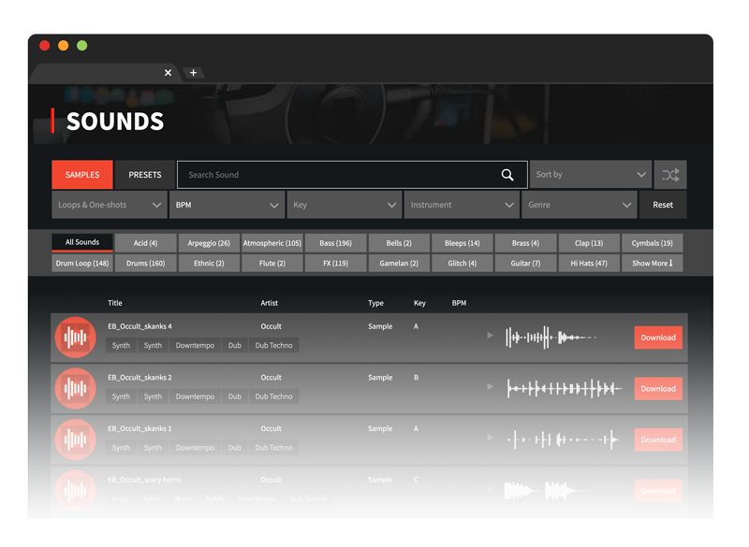Click Dub tag on EB_Occult_skanks 2
This screenshot has height=547, width=749.
[x=235, y=396]
